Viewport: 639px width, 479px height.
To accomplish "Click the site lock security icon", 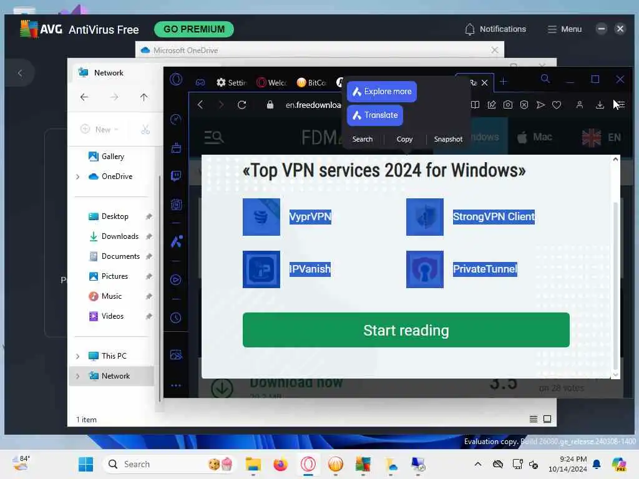I will coord(270,105).
